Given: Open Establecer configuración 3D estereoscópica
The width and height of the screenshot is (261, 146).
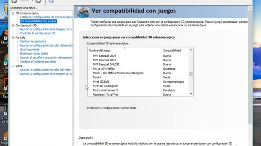Looking at the screenshot, I should 46,17.
